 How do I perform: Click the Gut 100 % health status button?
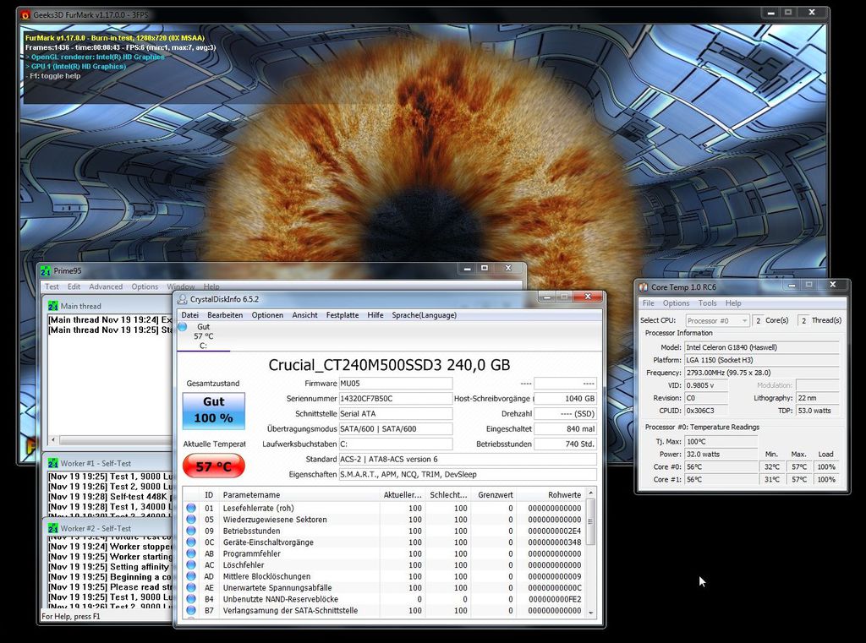214,410
